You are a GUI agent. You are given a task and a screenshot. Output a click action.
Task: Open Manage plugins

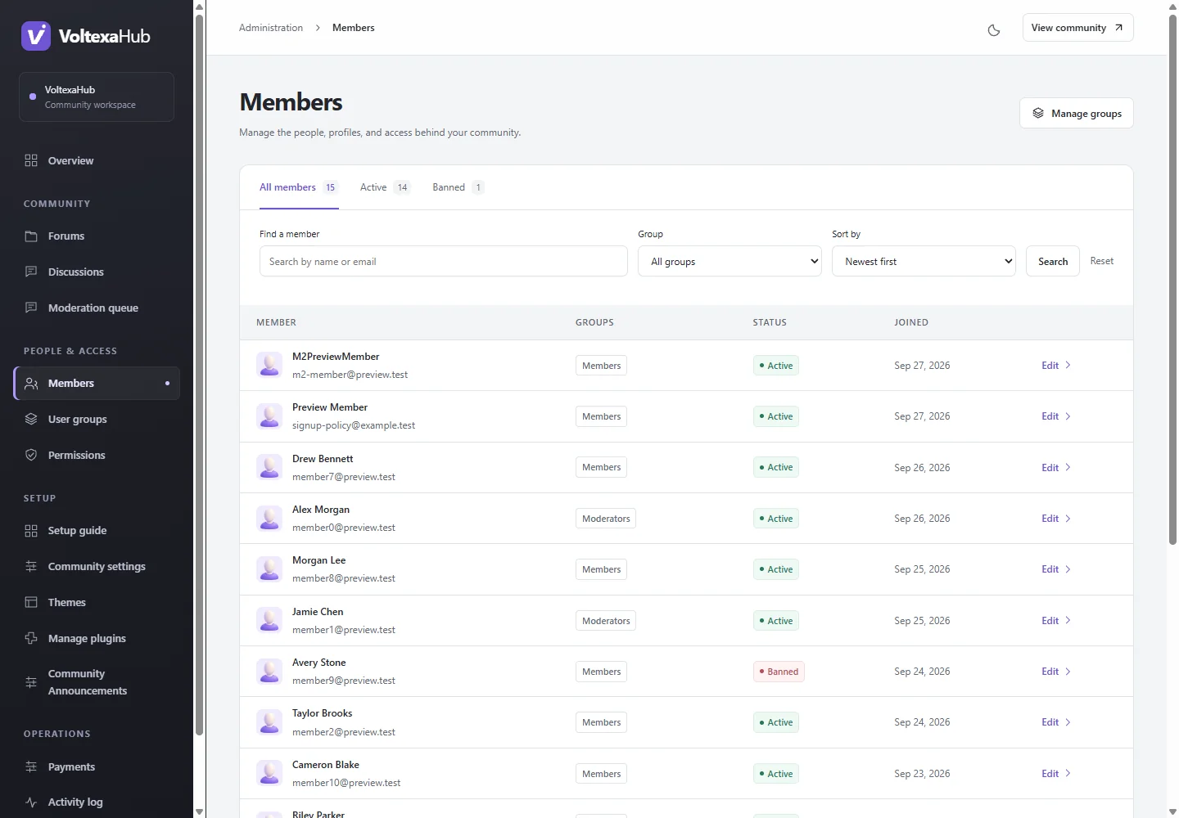point(97,639)
